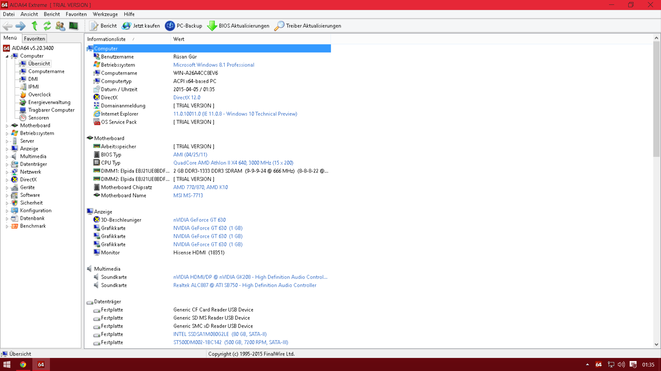Click the Informationsliste column header
Screen dimensions: 661x371
coord(106,39)
